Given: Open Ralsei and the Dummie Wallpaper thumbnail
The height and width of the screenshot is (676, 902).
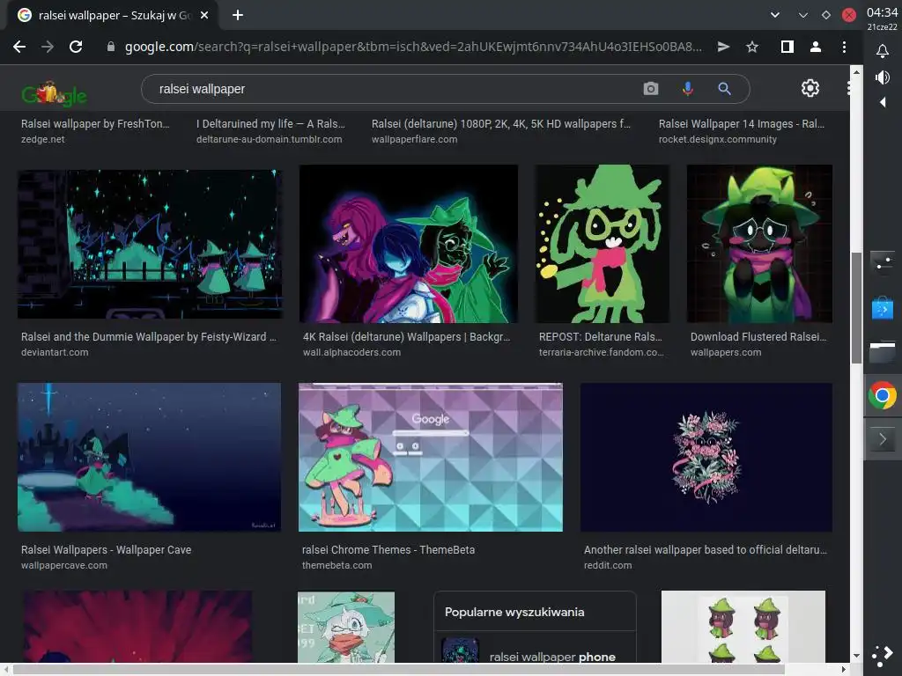Looking at the screenshot, I should click(x=150, y=244).
